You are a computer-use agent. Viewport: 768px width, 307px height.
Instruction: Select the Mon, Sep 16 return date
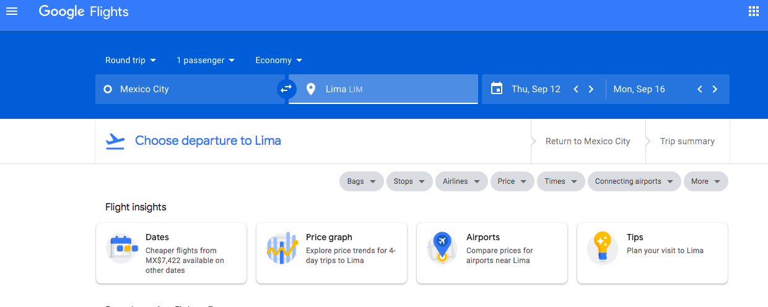click(x=639, y=89)
